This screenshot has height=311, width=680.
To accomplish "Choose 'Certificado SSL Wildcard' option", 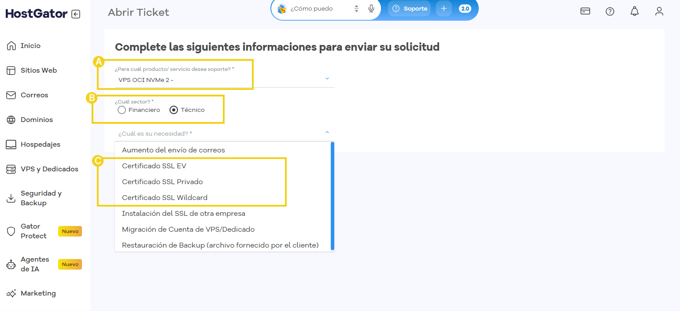I will 222,198.
